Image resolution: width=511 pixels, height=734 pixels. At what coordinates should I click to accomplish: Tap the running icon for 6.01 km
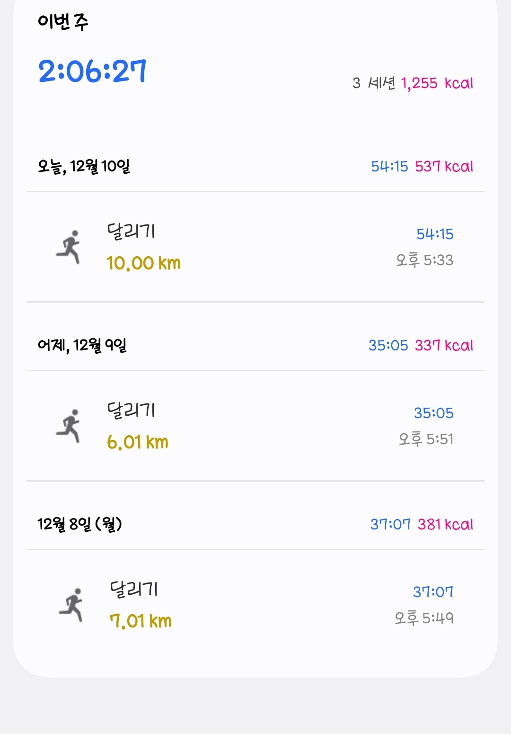pos(69,426)
